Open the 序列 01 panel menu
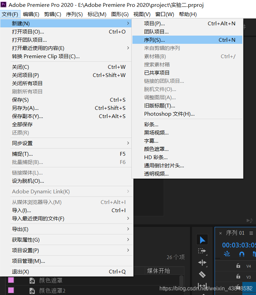 [251, 233]
